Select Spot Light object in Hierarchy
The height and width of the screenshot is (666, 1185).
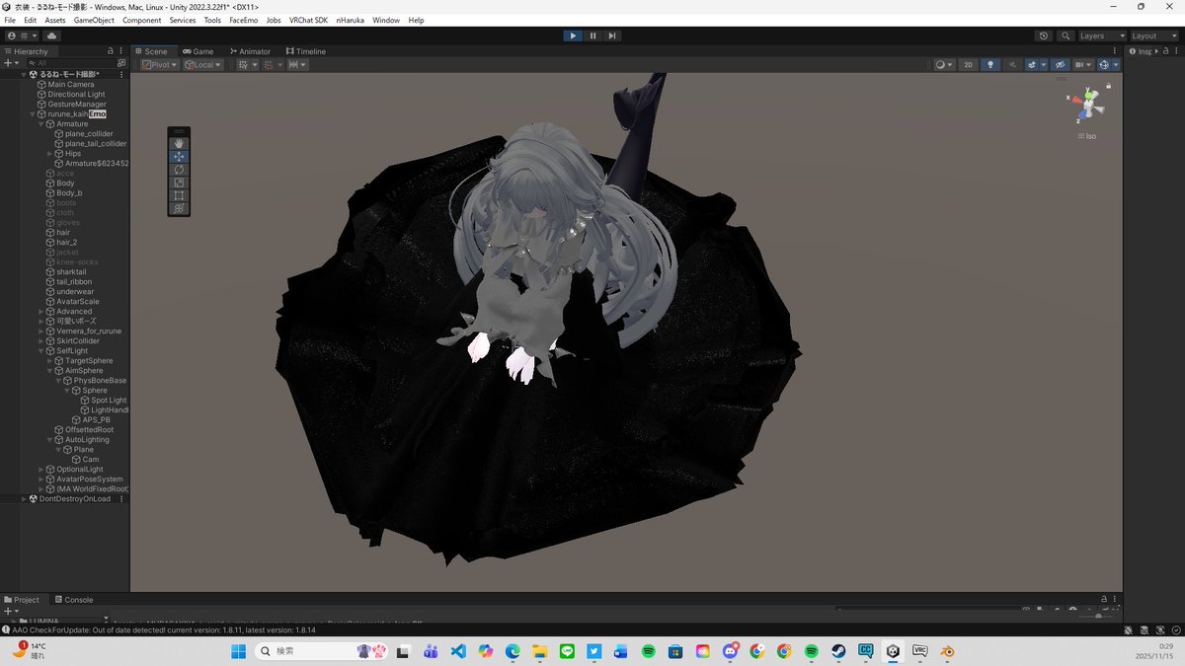point(109,400)
